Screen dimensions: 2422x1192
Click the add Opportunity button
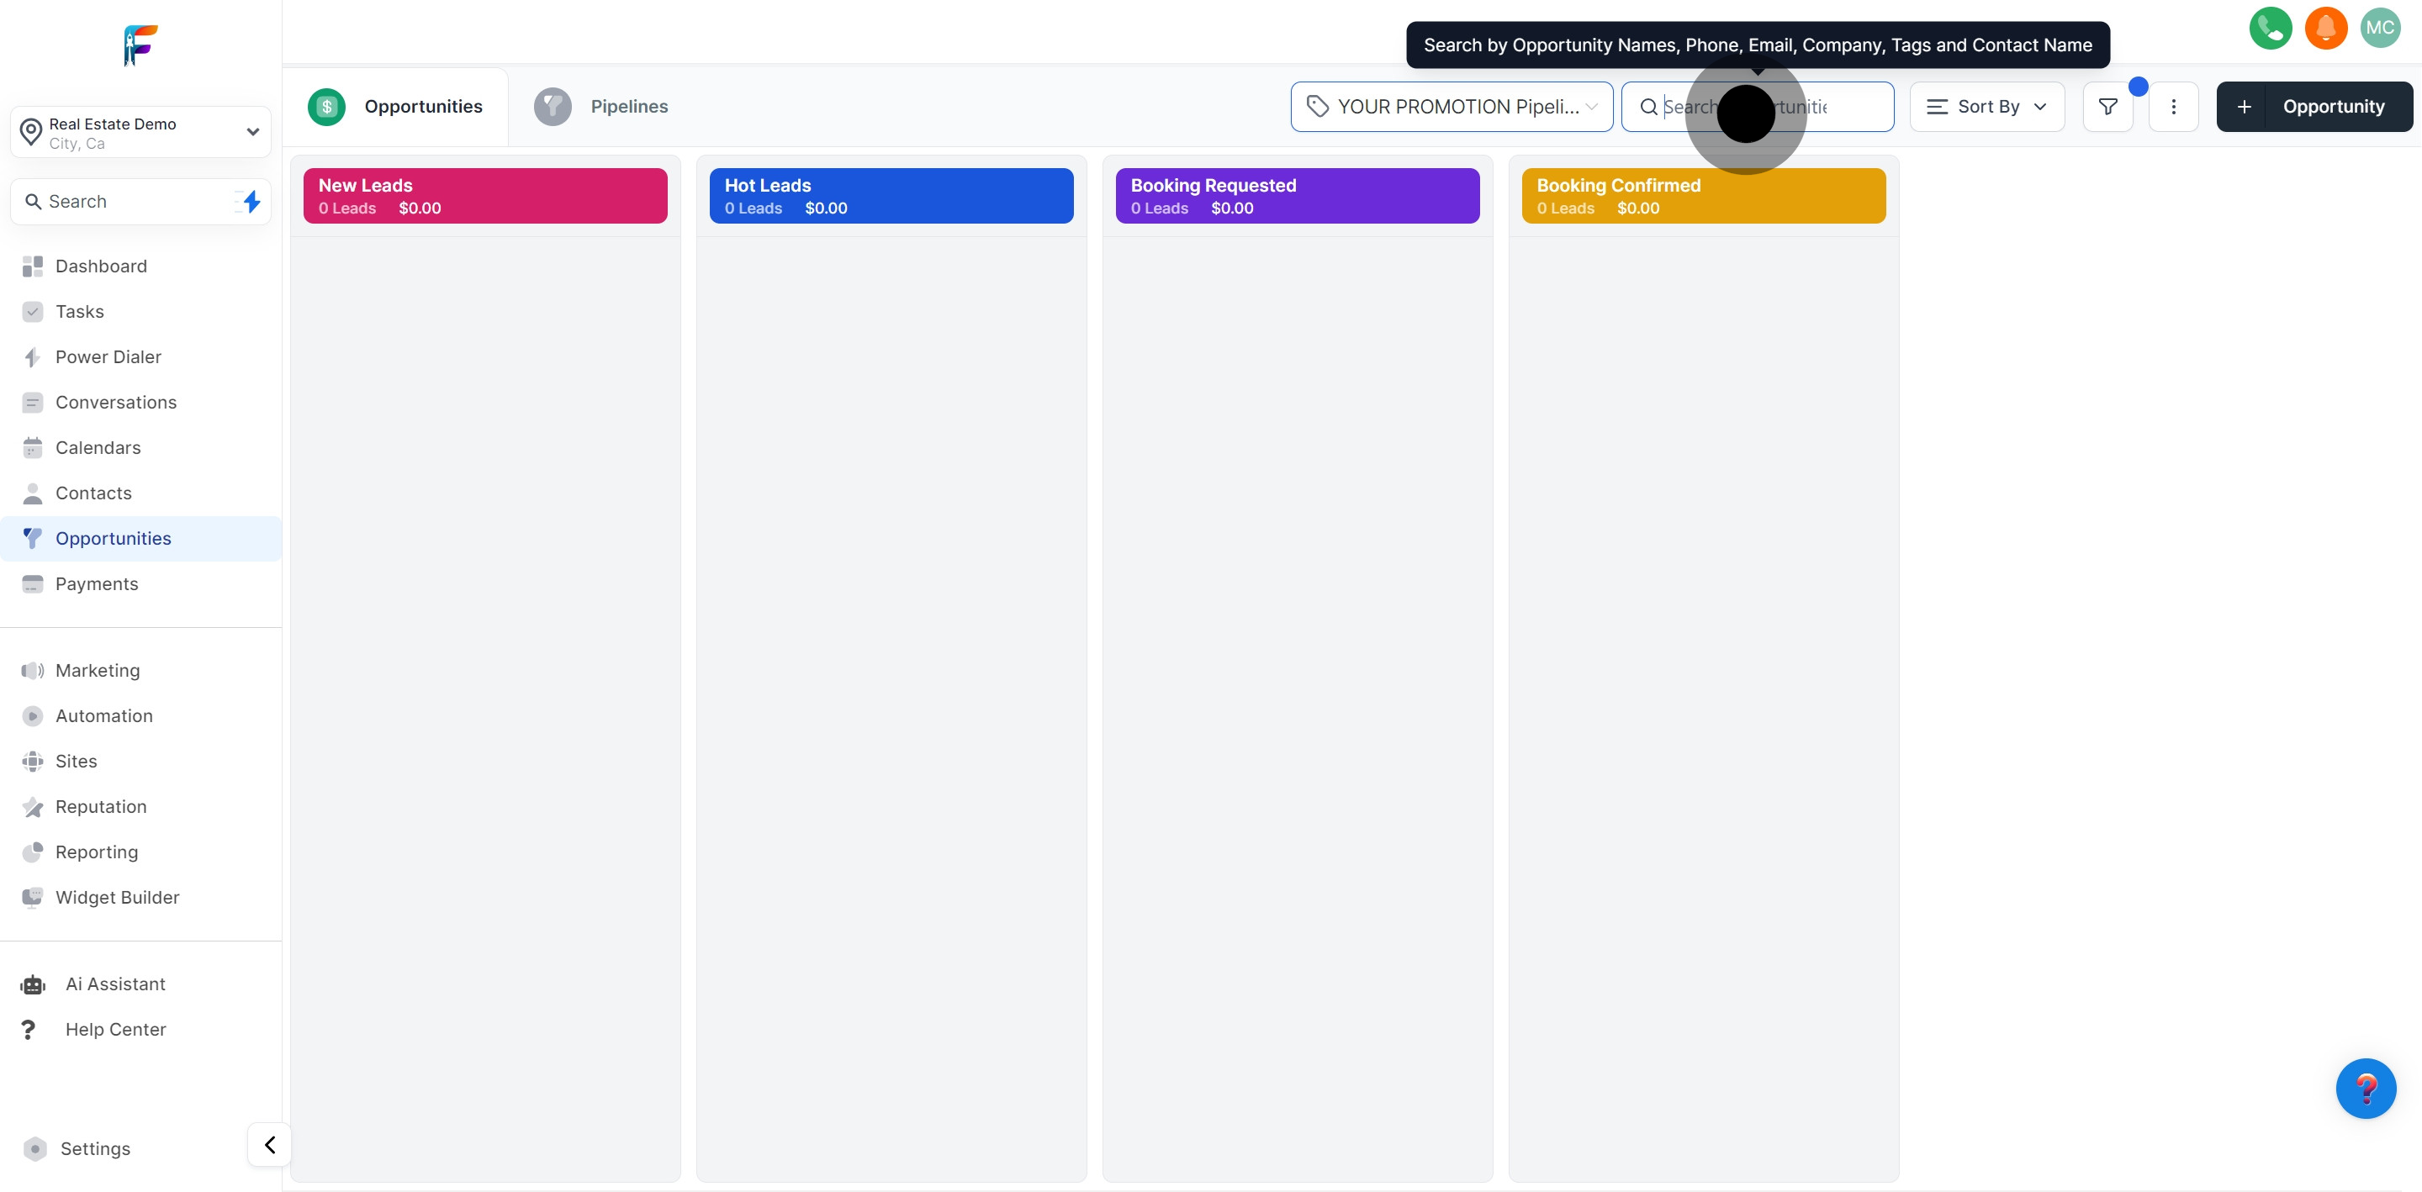click(x=2314, y=107)
